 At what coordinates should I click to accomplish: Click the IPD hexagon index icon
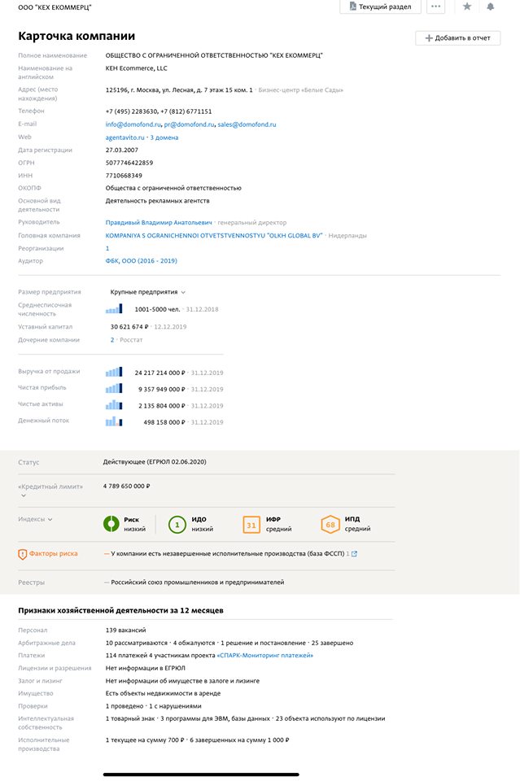coord(330,525)
